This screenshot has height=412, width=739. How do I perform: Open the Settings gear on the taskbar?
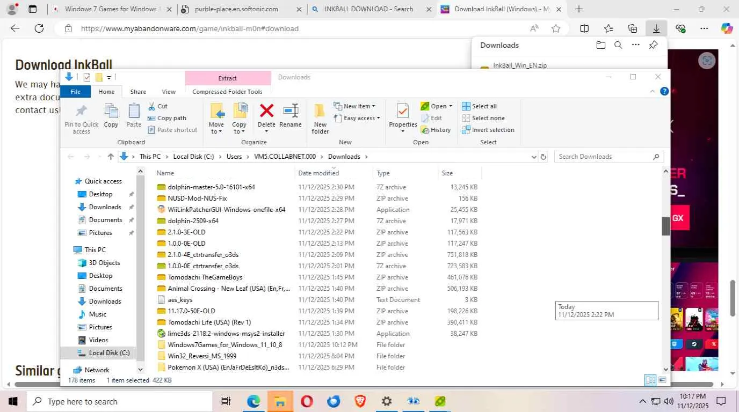coord(387,401)
